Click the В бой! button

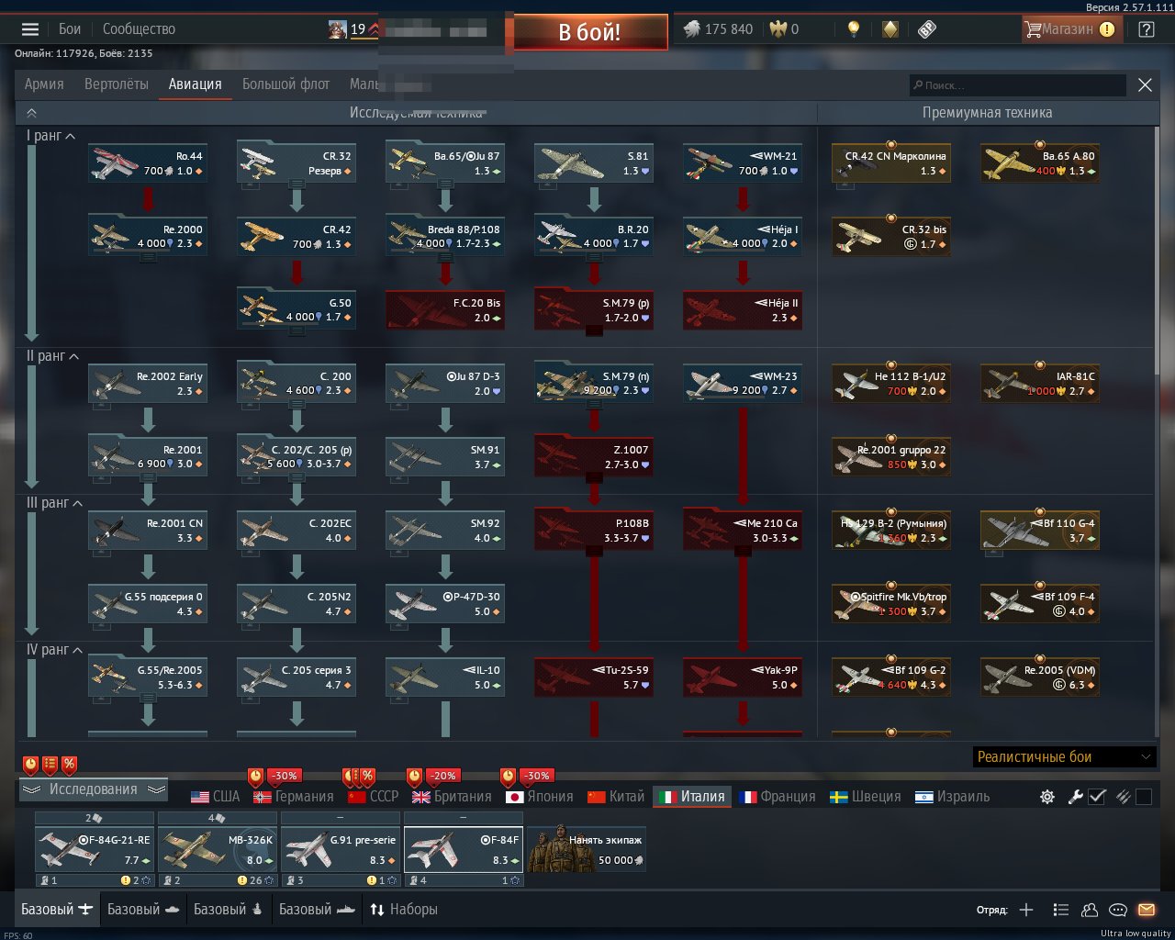point(590,31)
